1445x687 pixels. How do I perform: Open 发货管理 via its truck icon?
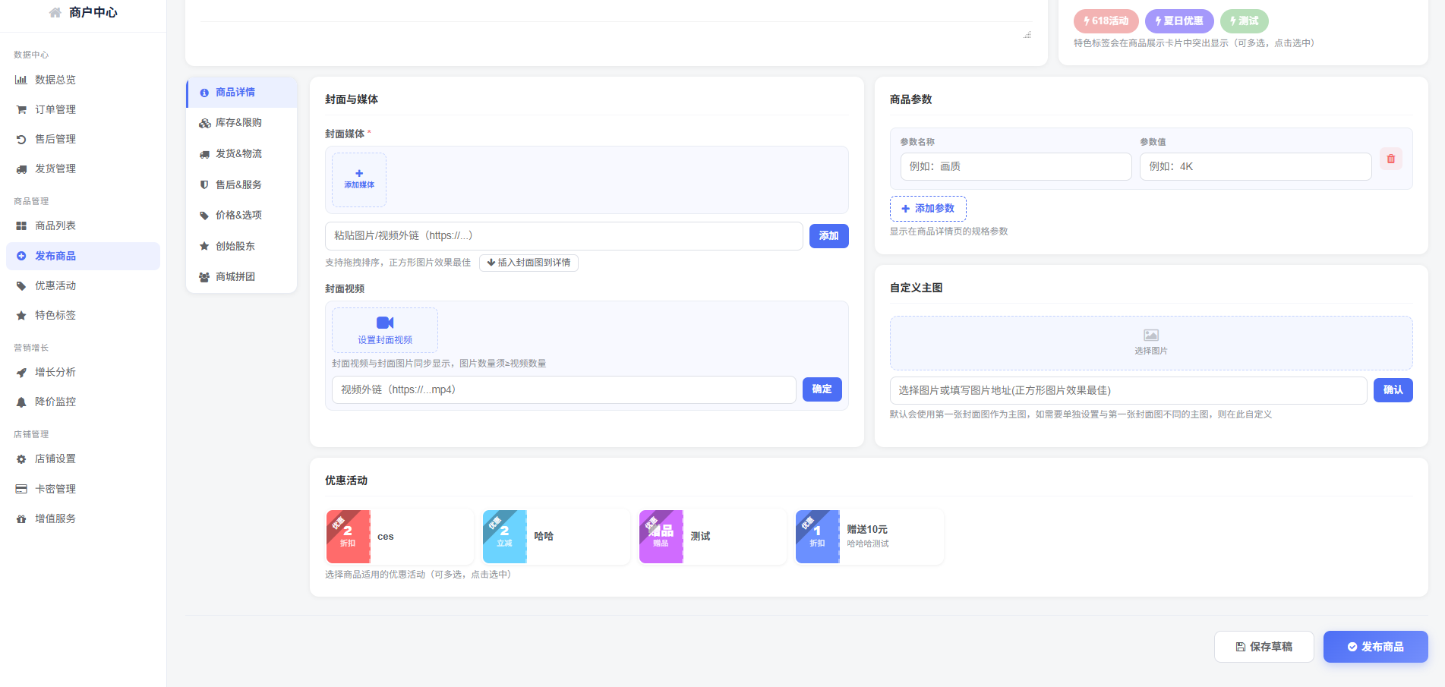pyautogui.click(x=21, y=169)
